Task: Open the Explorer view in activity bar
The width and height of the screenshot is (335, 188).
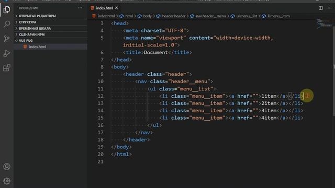Action: point(7,9)
